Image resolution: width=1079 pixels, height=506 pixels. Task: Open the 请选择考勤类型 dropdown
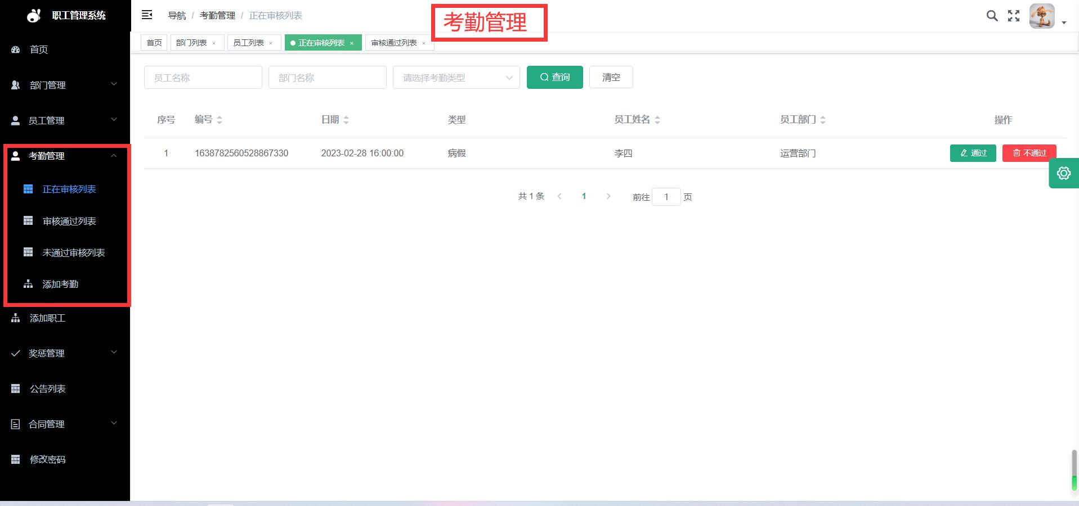[456, 78]
